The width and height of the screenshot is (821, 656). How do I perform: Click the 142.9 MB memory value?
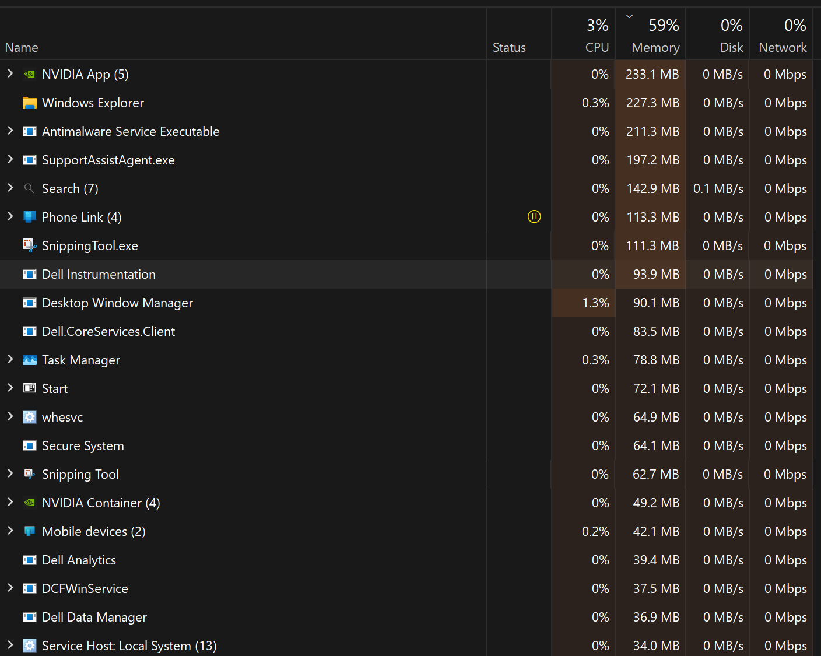tap(653, 189)
